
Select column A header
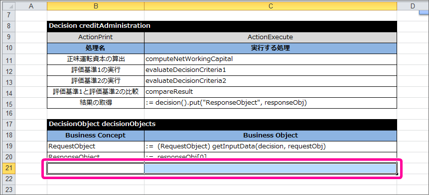click(x=31, y=6)
